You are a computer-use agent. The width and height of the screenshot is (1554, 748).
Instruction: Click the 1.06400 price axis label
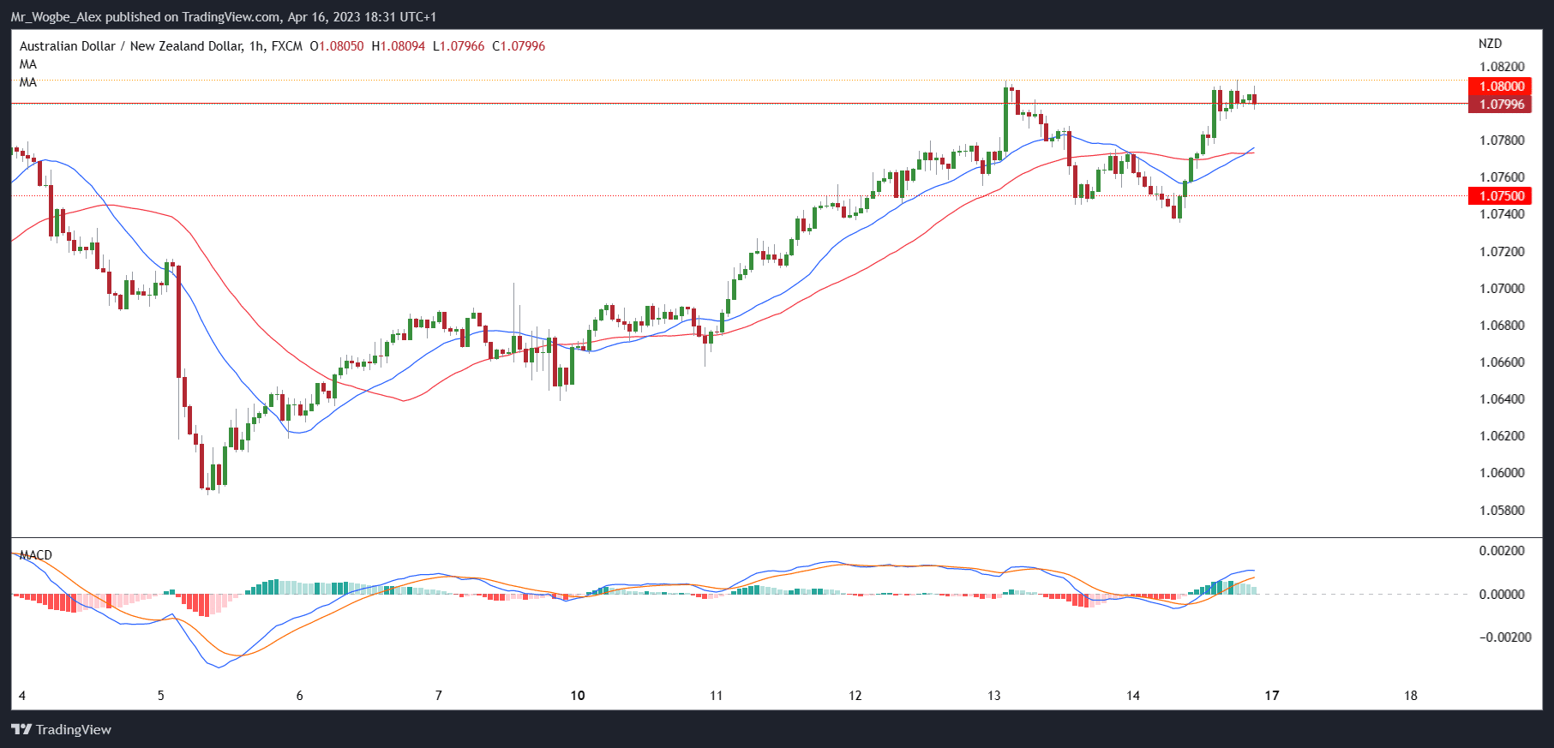coord(1502,399)
